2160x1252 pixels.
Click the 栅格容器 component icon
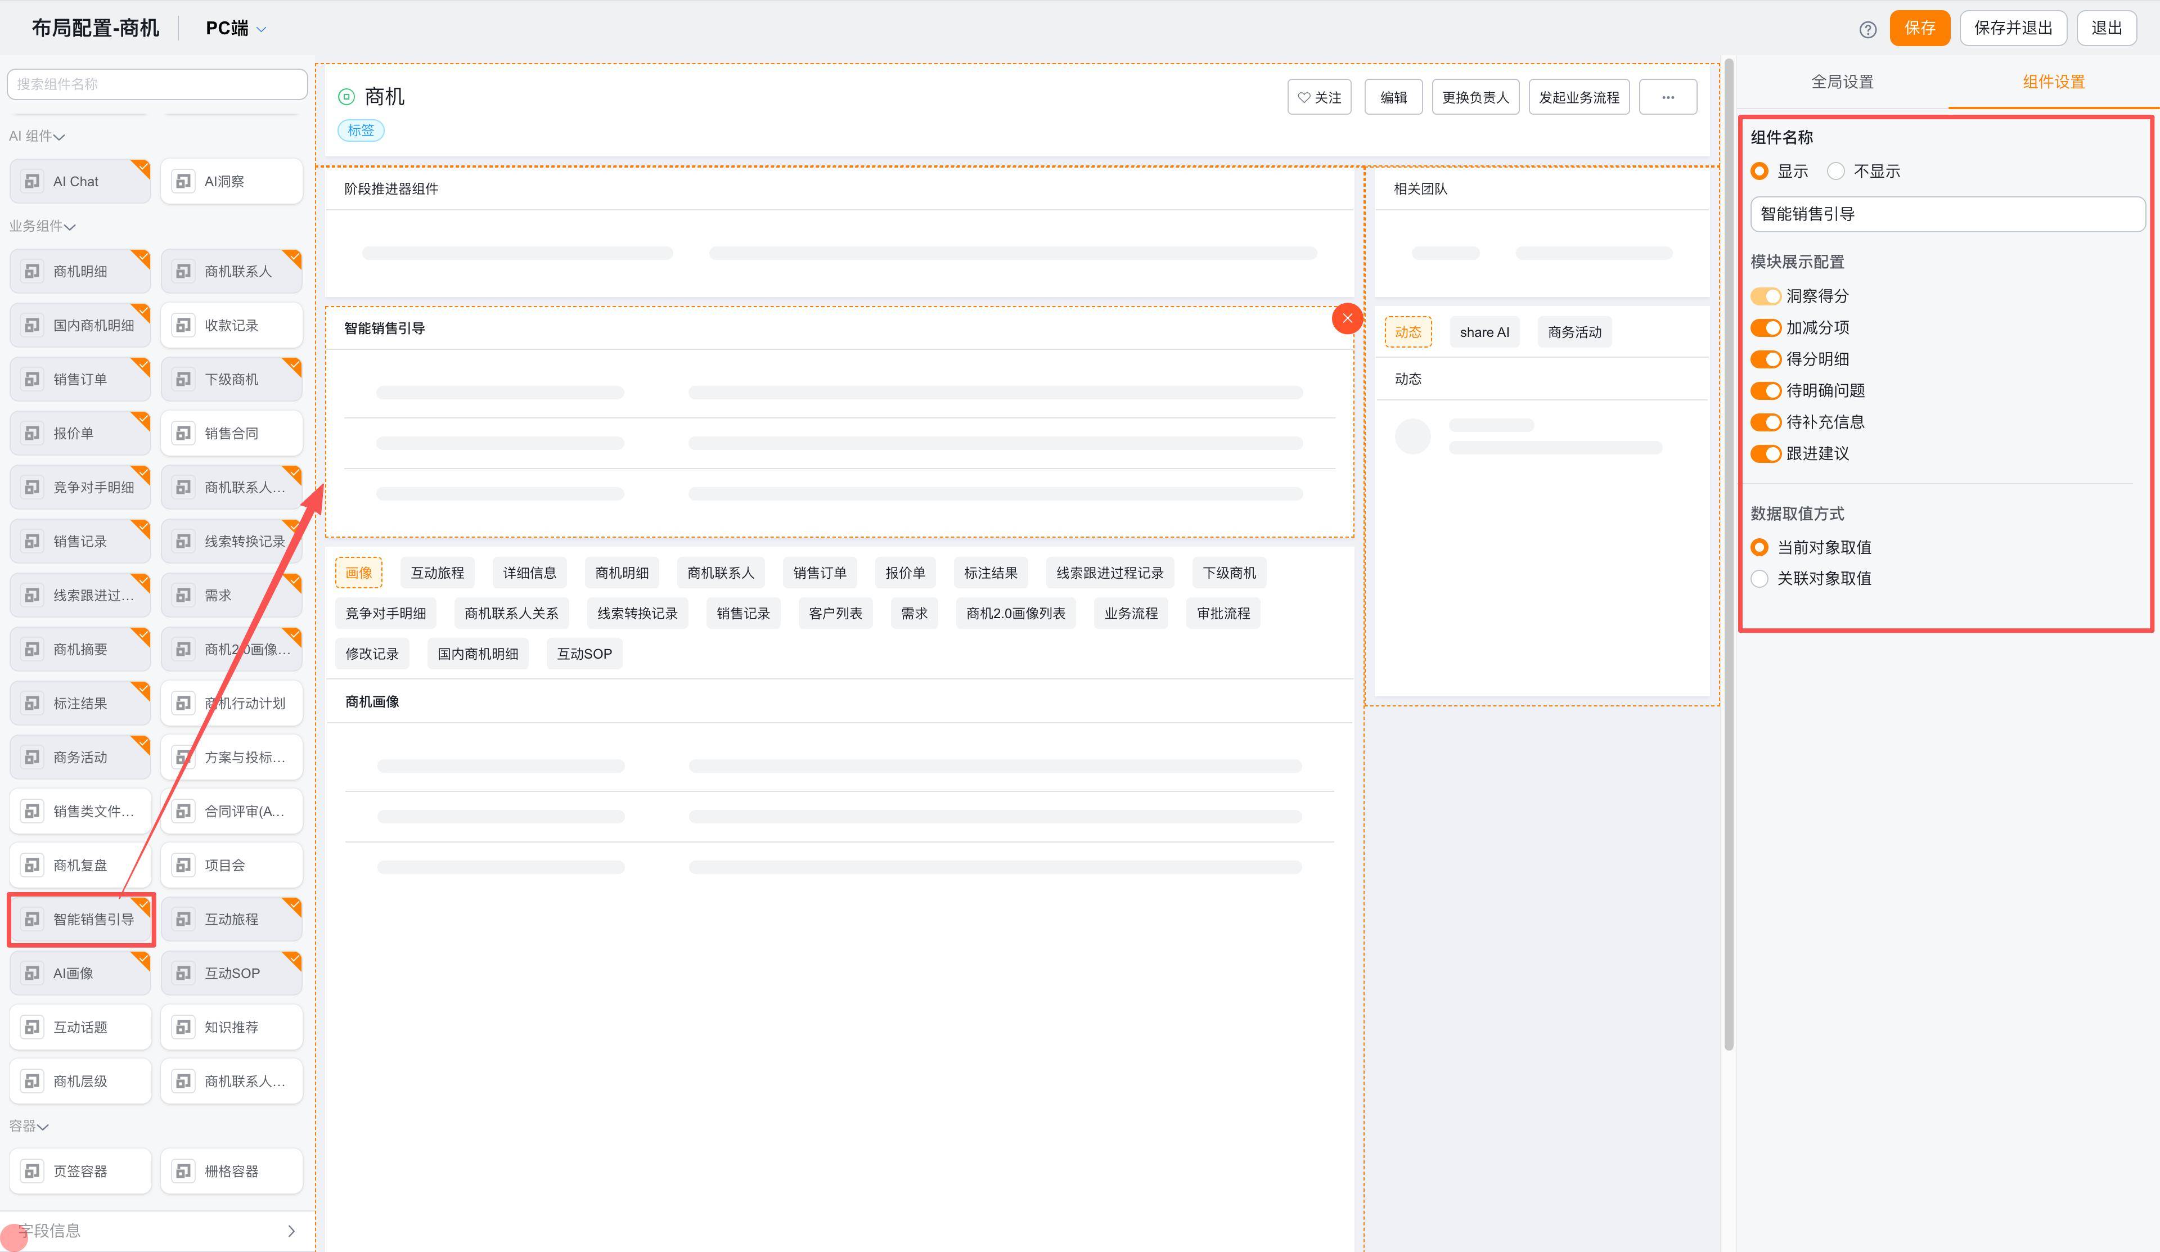tap(183, 1170)
